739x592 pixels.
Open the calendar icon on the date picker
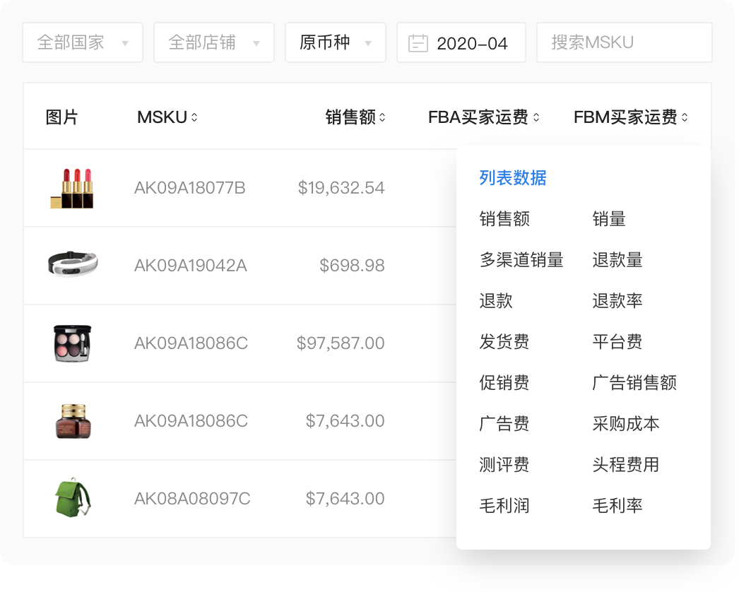tap(418, 42)
